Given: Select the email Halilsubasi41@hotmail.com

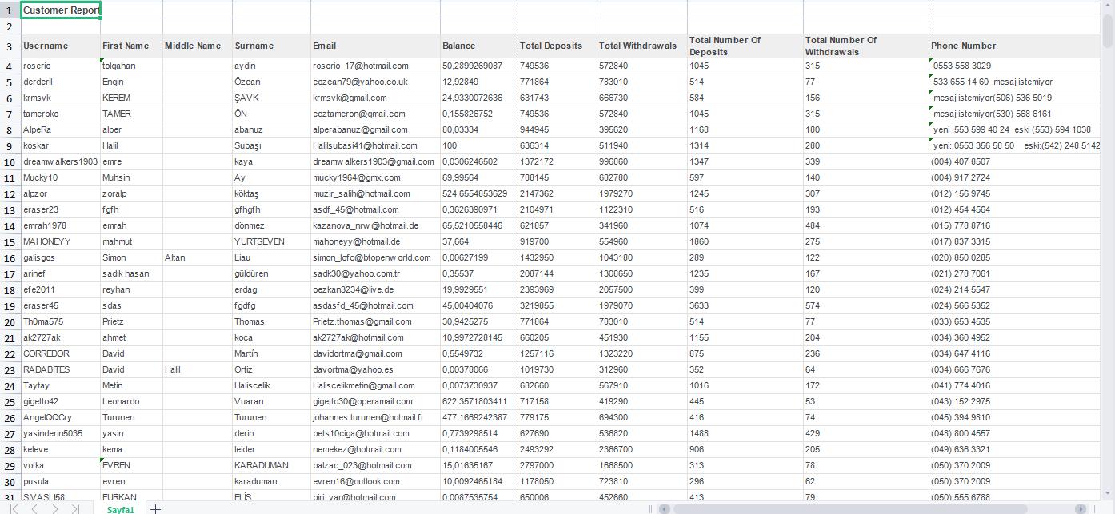Looking at the screenshot, I should 375,145.
